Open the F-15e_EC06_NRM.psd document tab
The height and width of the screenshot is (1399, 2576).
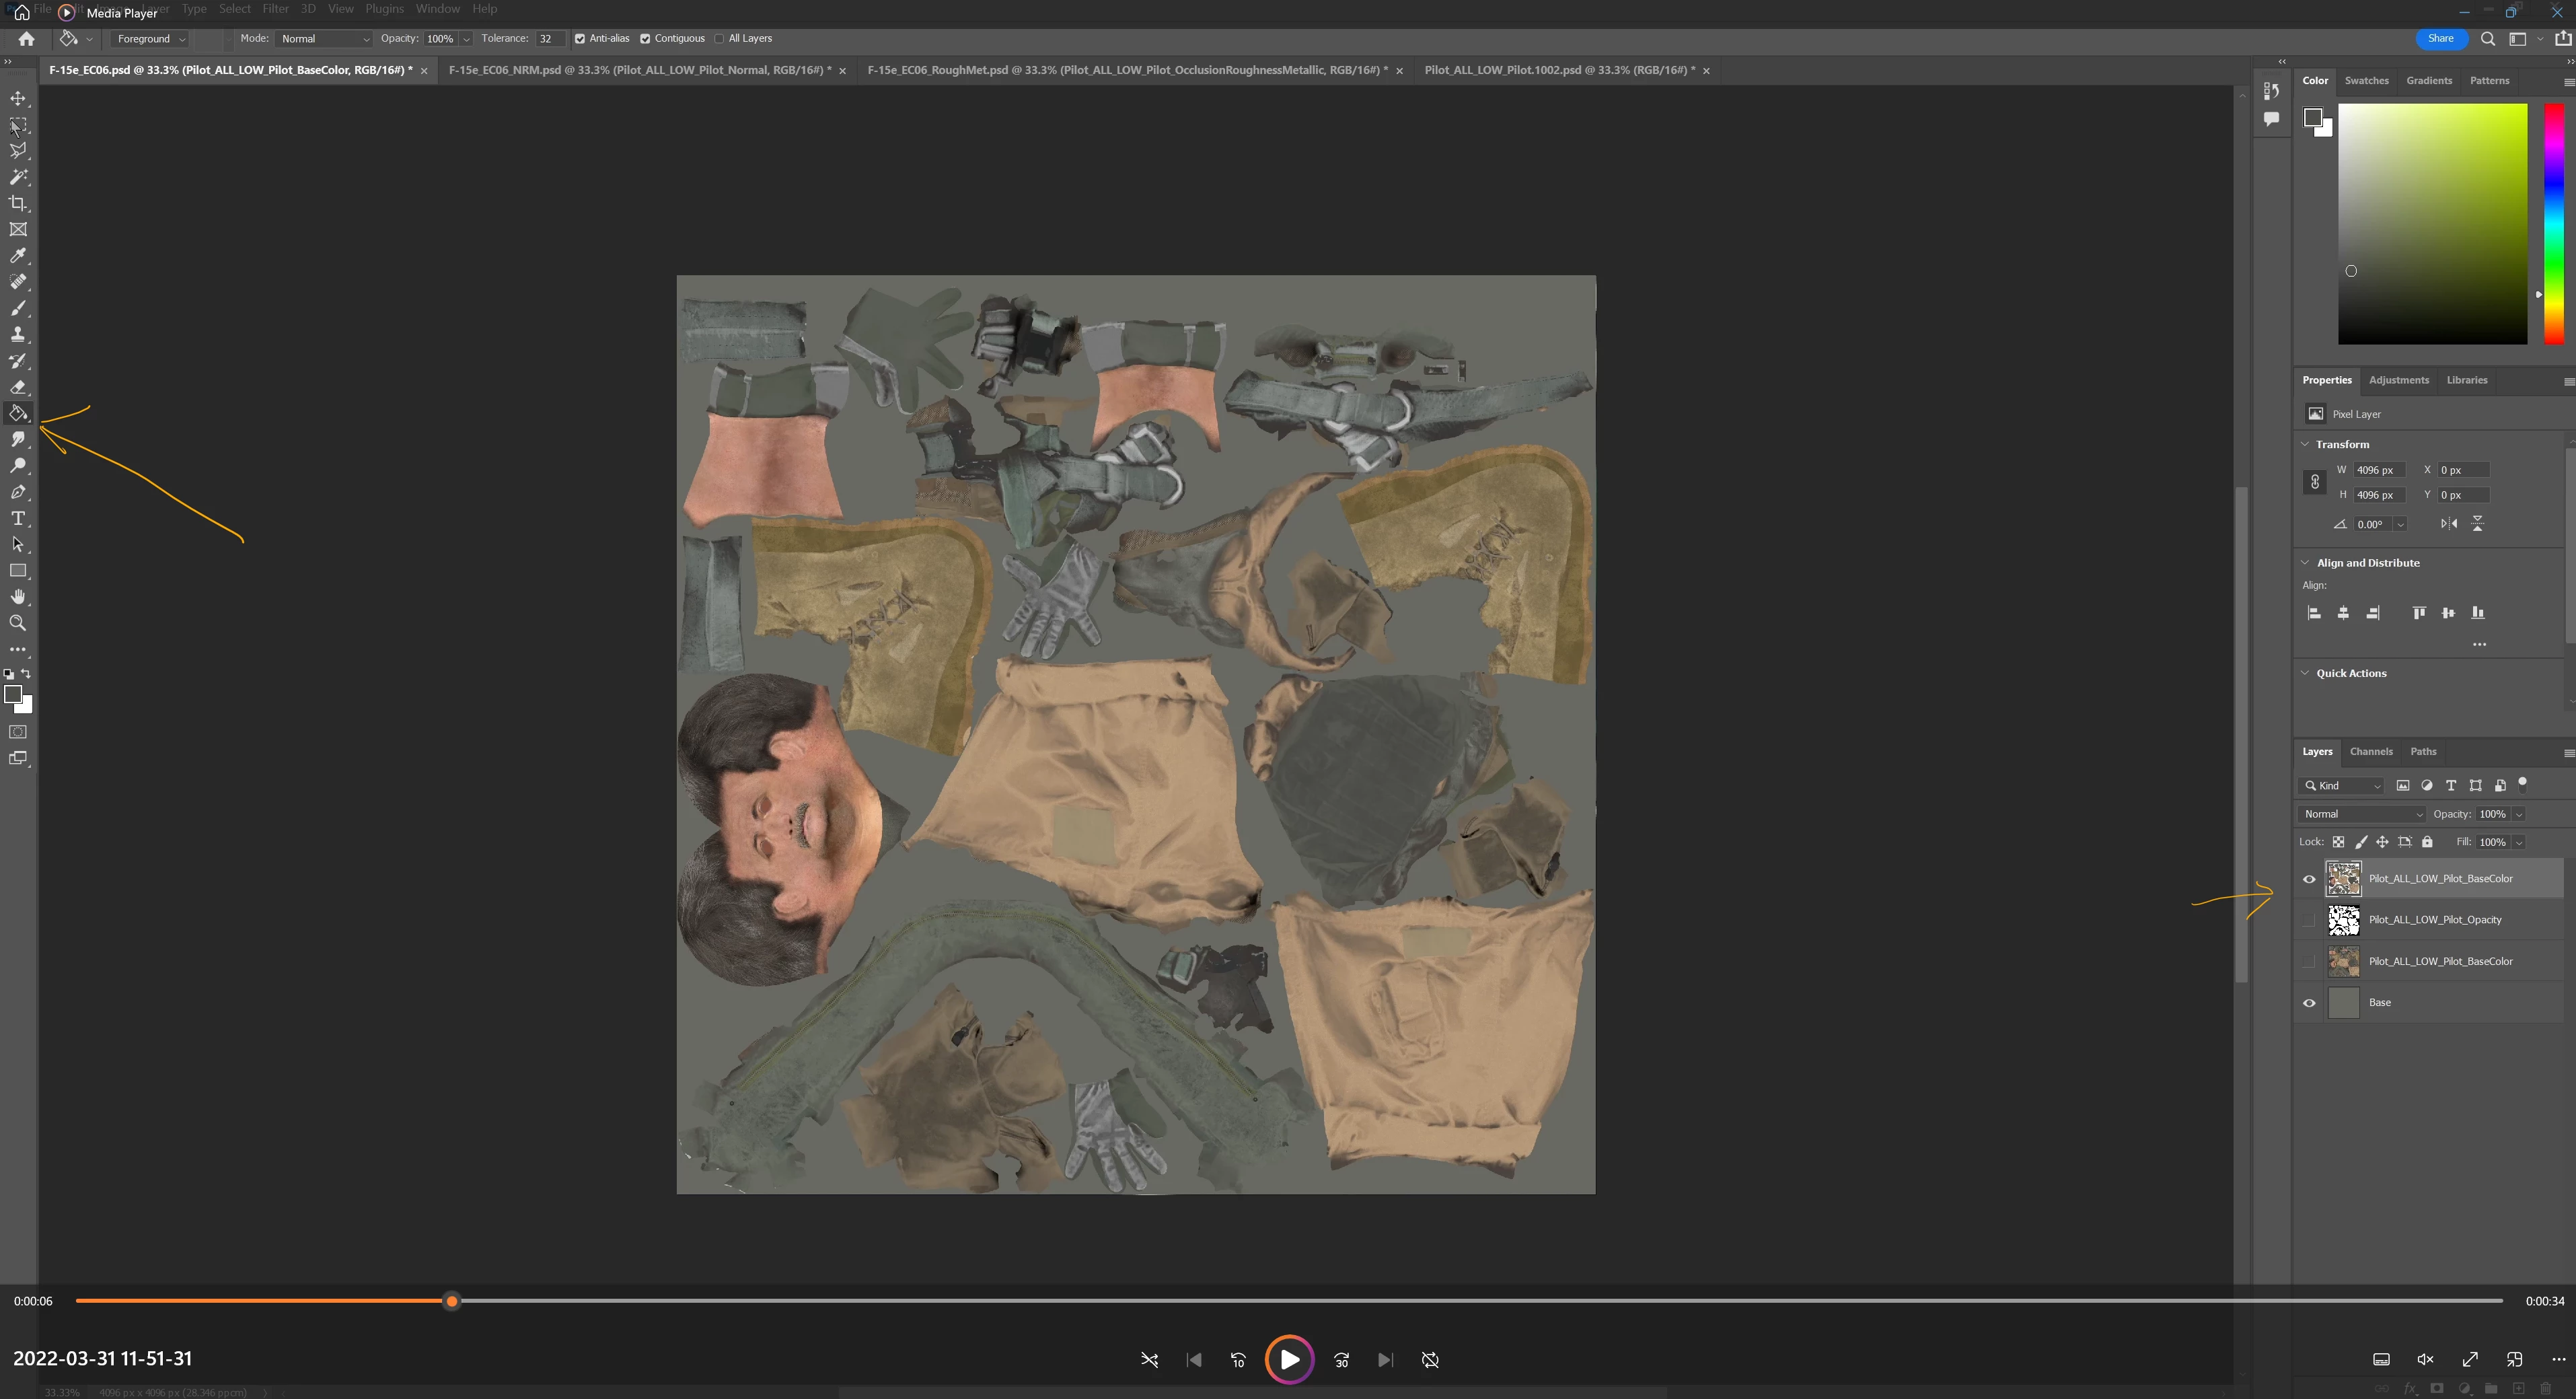click(x=639, y=70)
